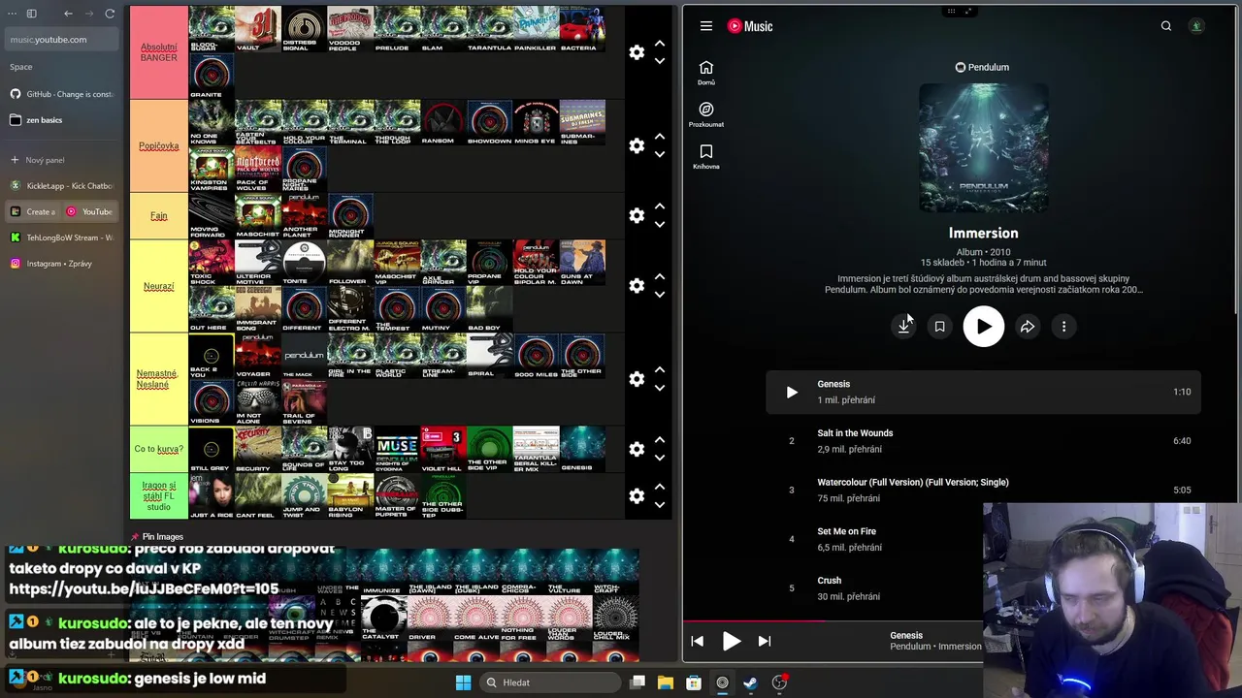
Task: Start playback in the bottom player bar
Action: (731, 641)
